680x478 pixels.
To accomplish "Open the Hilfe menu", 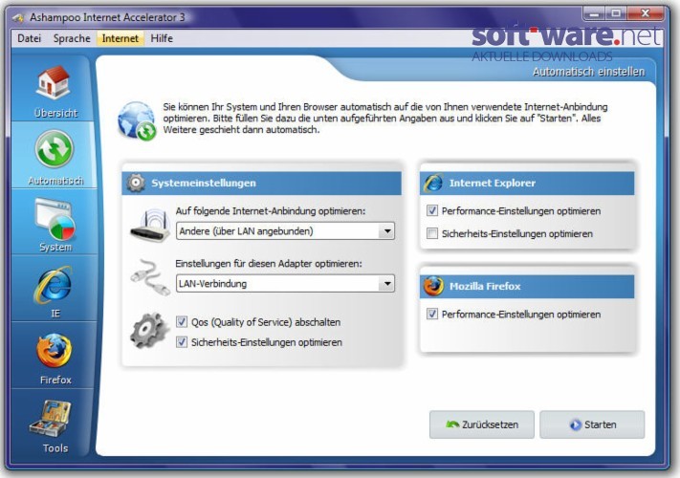I will click(162, 38).
